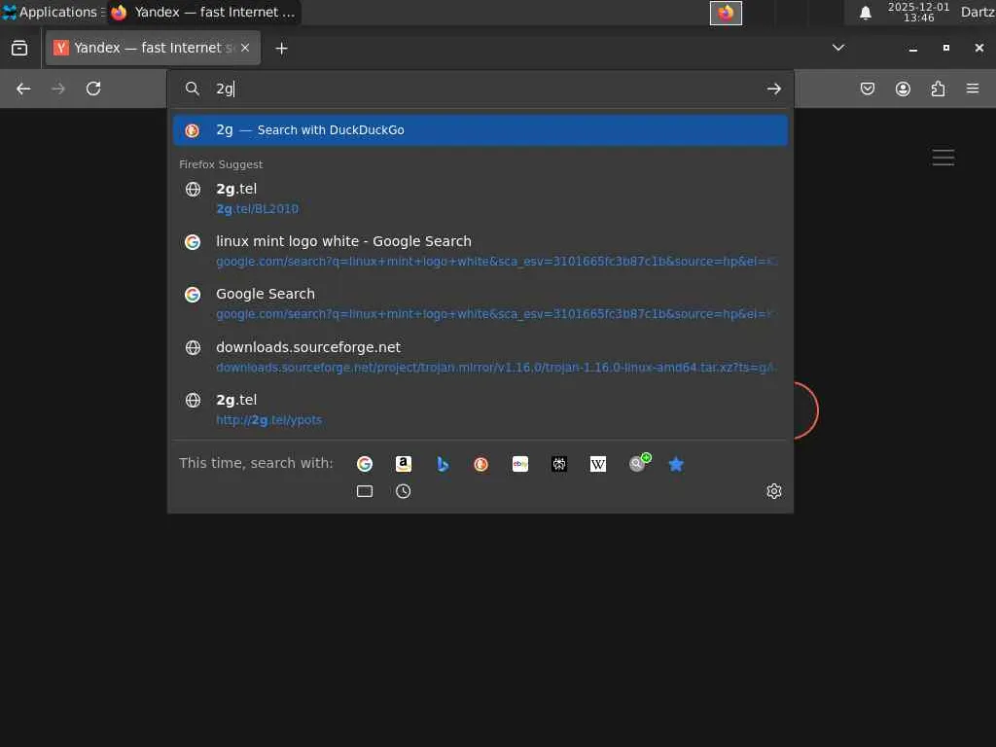Search this time with Amazon
Image resolution: width=996 pixels, height=747 pixels.
tap(404, 464)
